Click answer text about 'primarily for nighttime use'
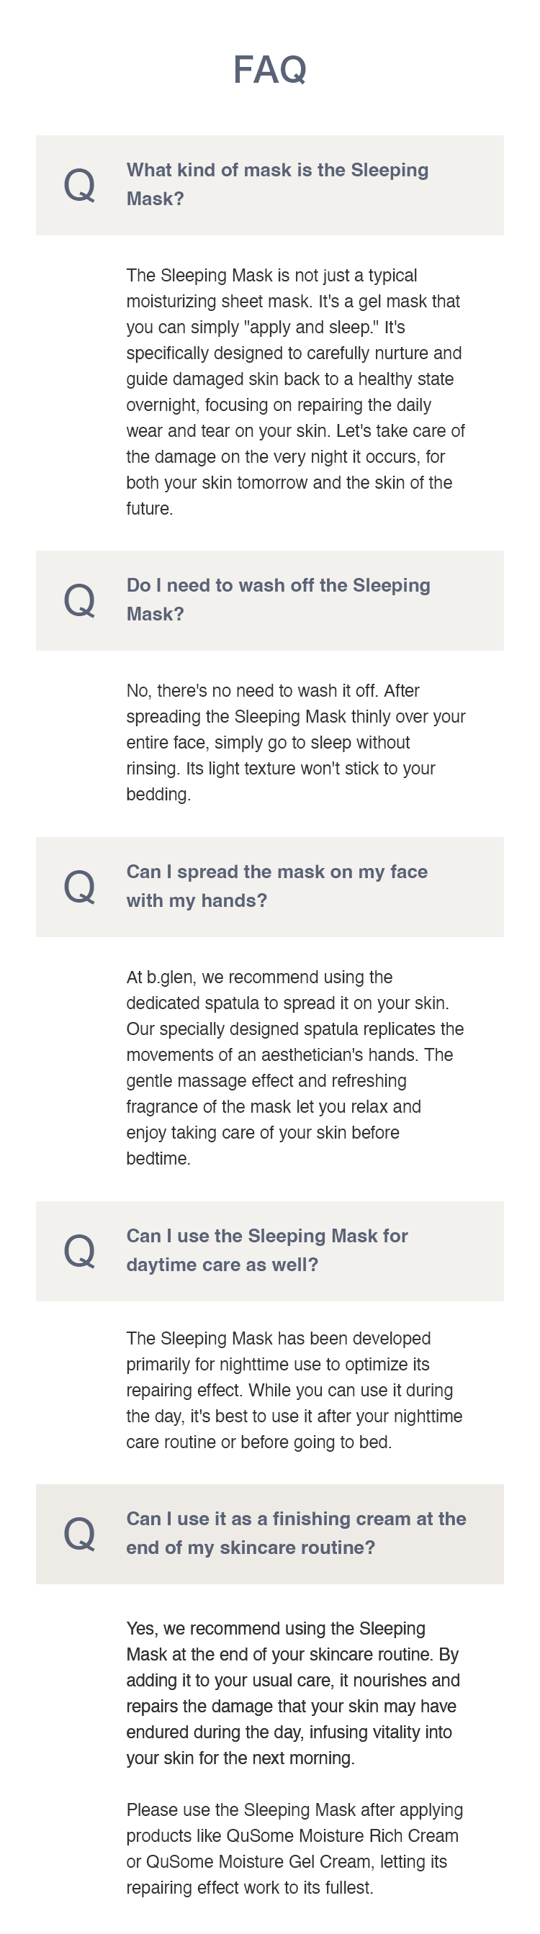This screenshot has width=540, height=1934. [294, 1390]
